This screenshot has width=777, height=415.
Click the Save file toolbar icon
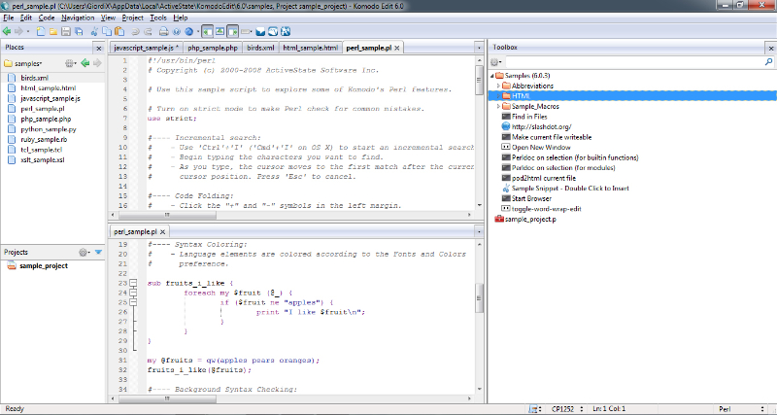65,31
